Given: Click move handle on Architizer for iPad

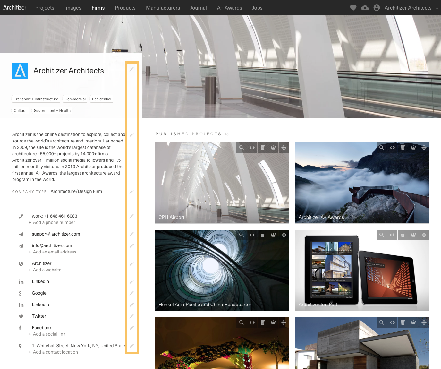Looking at the screenshot, I should pos(424,235).
